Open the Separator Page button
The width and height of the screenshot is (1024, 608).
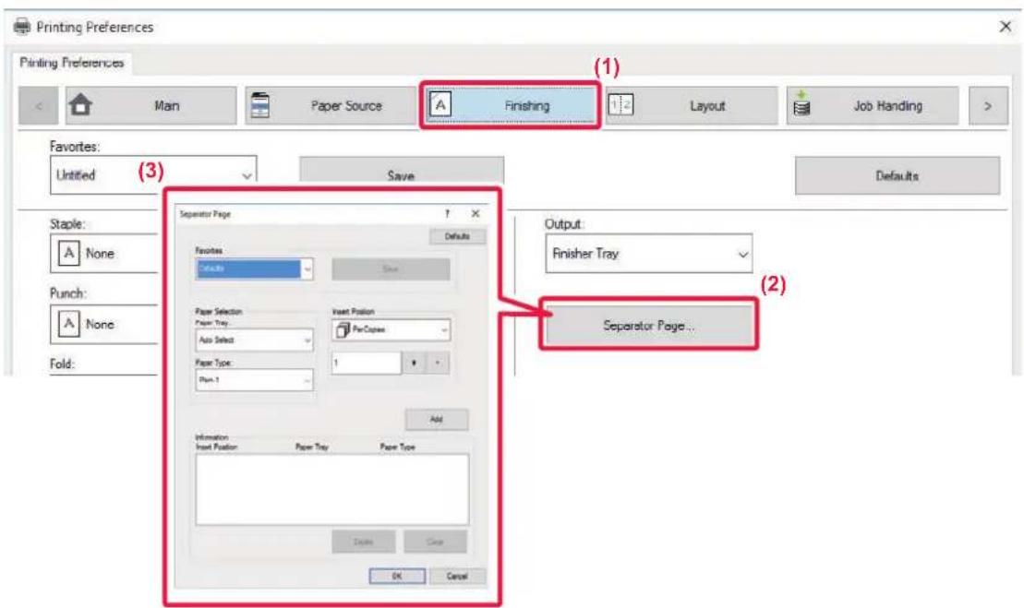tap(648, 325)
